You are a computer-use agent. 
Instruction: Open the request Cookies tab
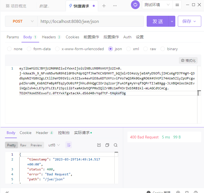pos(72,37)
